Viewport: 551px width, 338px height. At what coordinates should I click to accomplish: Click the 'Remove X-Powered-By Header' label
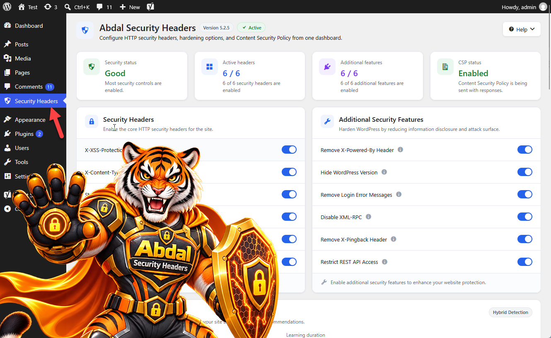pyautogui.click(x=357, y=150)
